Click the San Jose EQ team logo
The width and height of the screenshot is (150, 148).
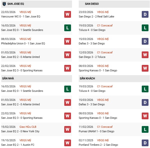pyautogui.click(x=4, y=4)
